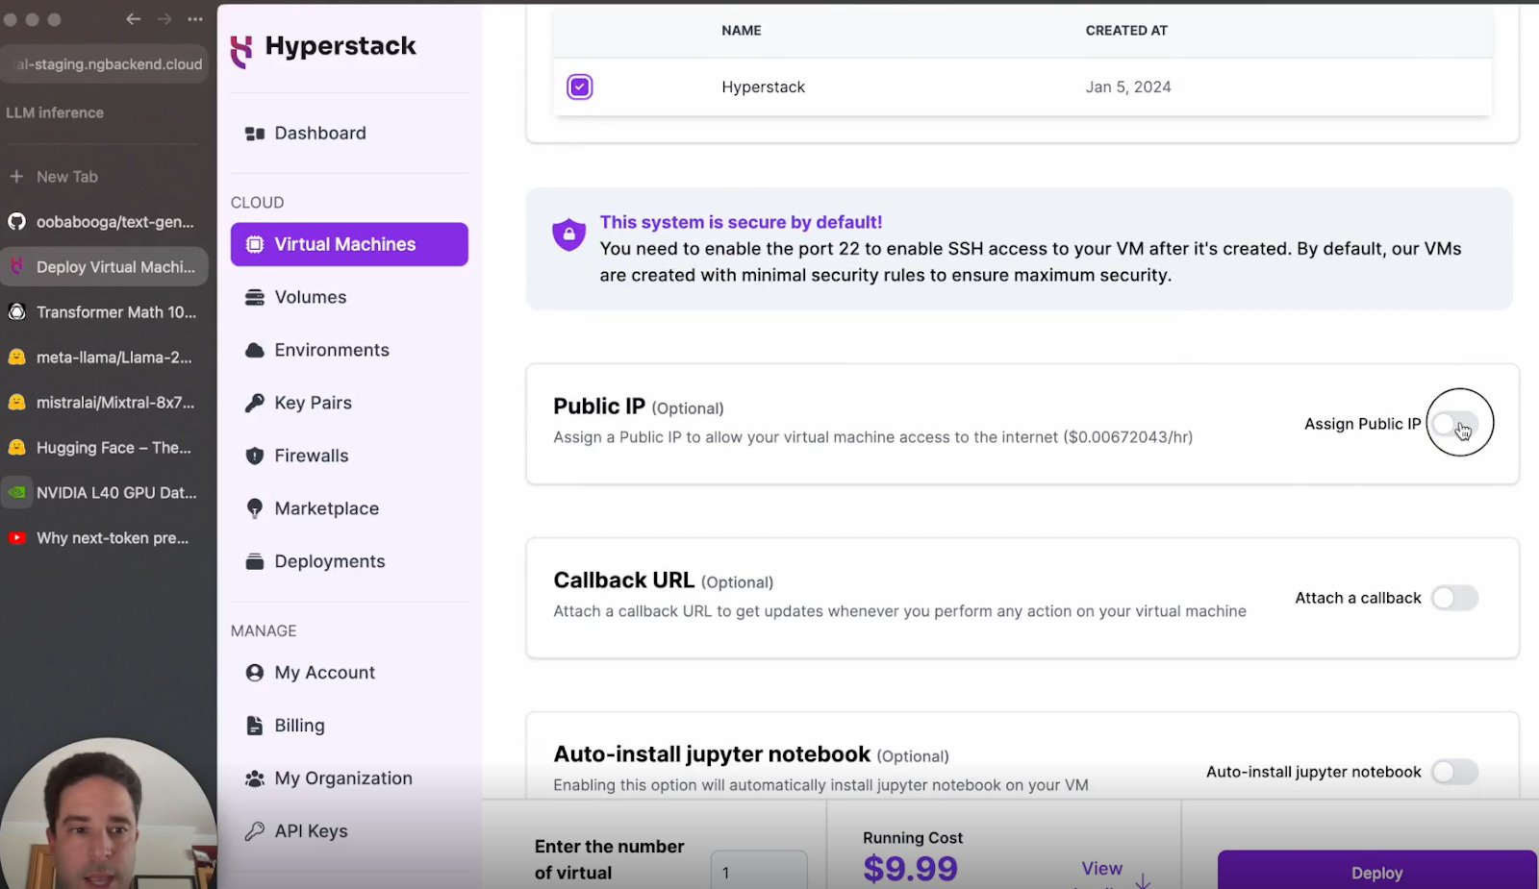Click the Key Pairs key icon
Screen dimensions: 1539x889
click(255, 403)
